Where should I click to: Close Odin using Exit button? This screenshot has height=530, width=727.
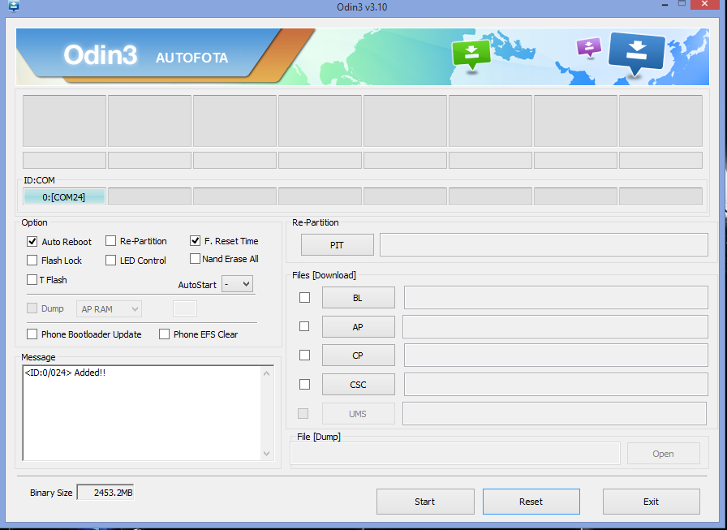[x=651, y=502]
